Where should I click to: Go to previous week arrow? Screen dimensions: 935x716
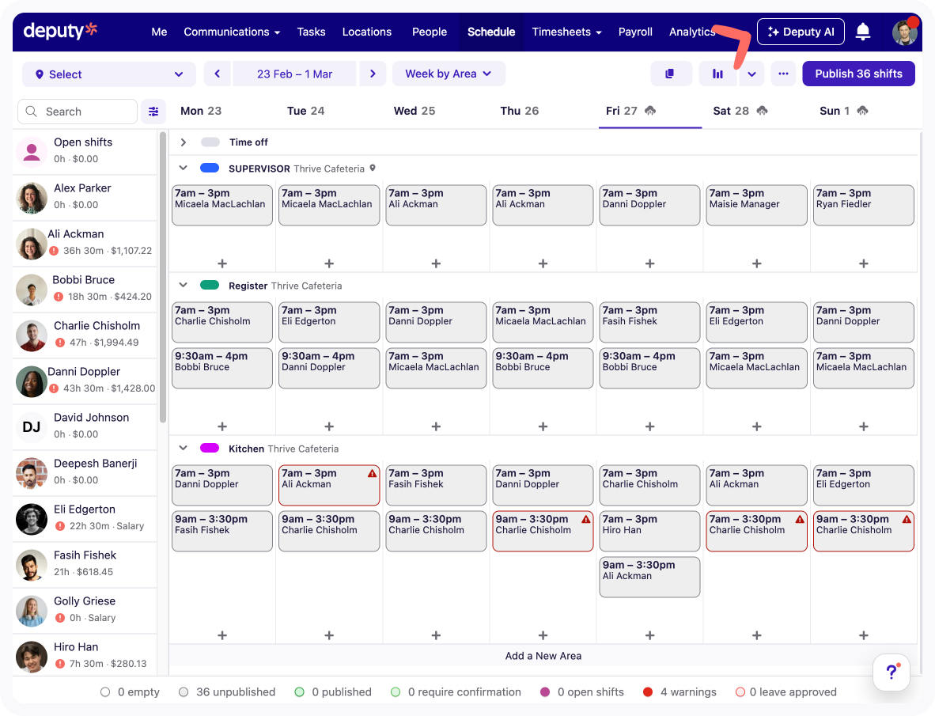[x=218, y=74]
